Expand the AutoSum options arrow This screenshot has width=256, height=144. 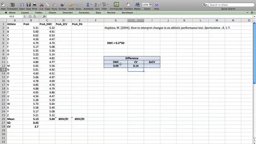(91, 4)
